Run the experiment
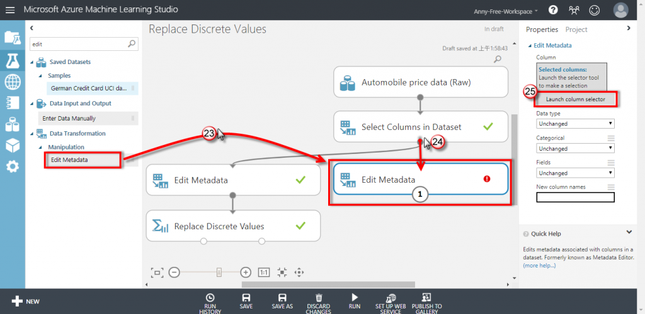Viewport: 645px width, 314px height. coord(355,301)
